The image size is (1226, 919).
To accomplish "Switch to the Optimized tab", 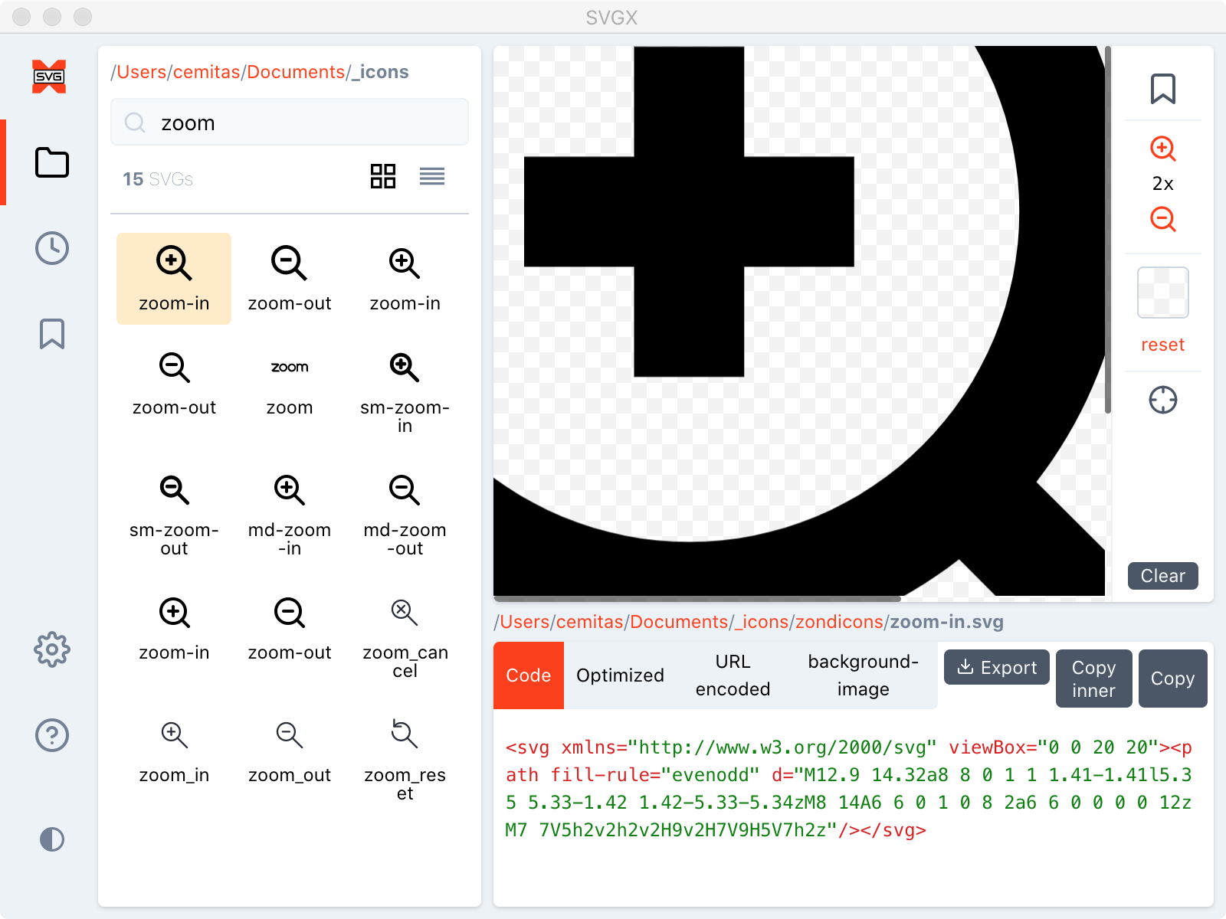I will (620, 675).
